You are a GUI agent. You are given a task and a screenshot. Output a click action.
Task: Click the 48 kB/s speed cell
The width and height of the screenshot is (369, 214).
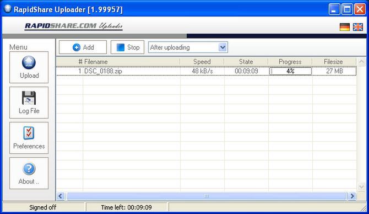202,71
